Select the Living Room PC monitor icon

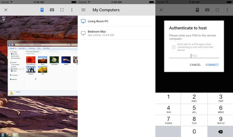[x=83, y=21]
